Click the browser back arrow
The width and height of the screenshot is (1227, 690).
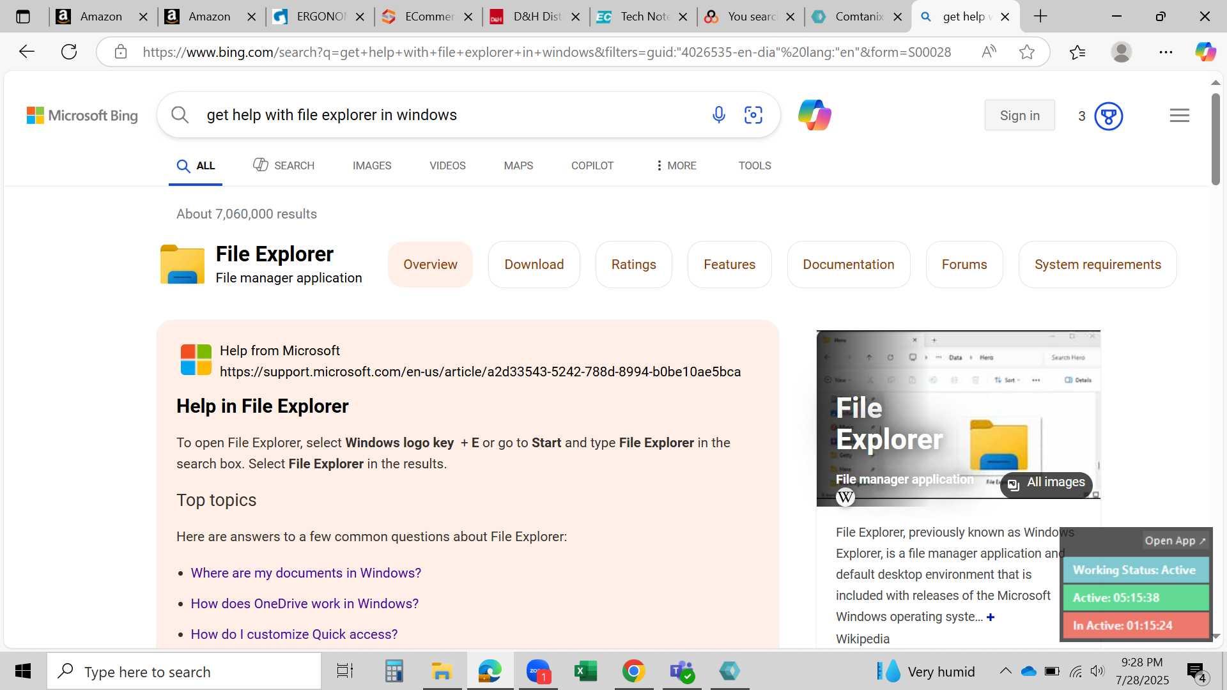click(26, 52)
